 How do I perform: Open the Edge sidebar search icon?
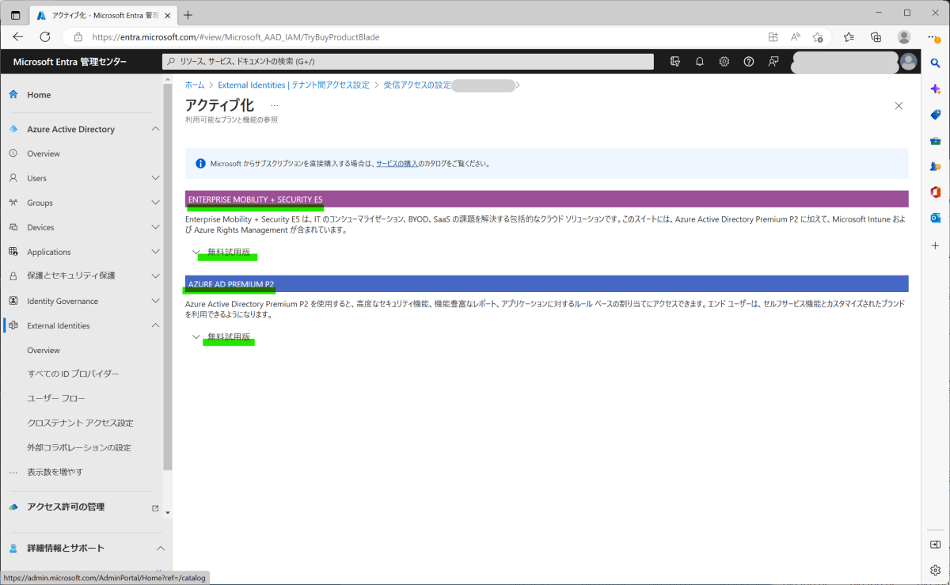pos(935,63)
